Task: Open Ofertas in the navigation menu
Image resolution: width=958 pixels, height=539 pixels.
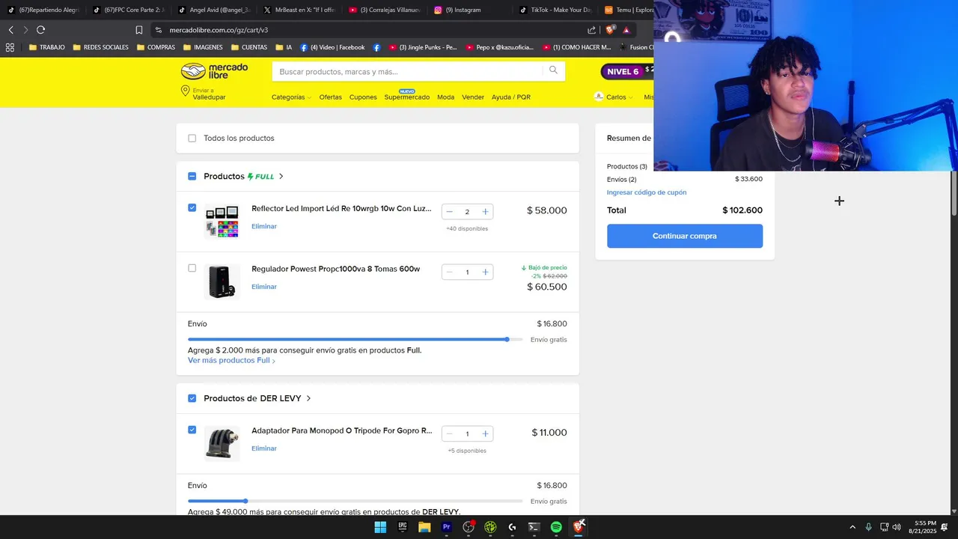Action: click(x=330, y=97)
